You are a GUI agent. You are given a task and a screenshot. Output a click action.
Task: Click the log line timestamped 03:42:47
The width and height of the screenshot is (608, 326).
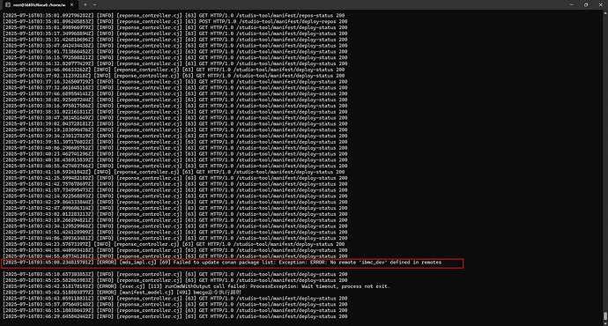(x=174, y=208)
